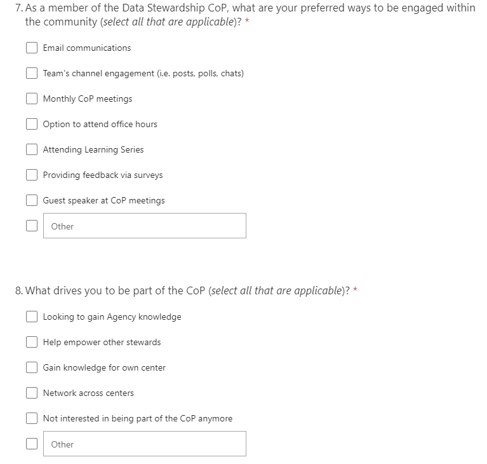Tick the Monthly CoP meetings checkbox
This screenshot has width=487, height=464.
pos(32,99)
